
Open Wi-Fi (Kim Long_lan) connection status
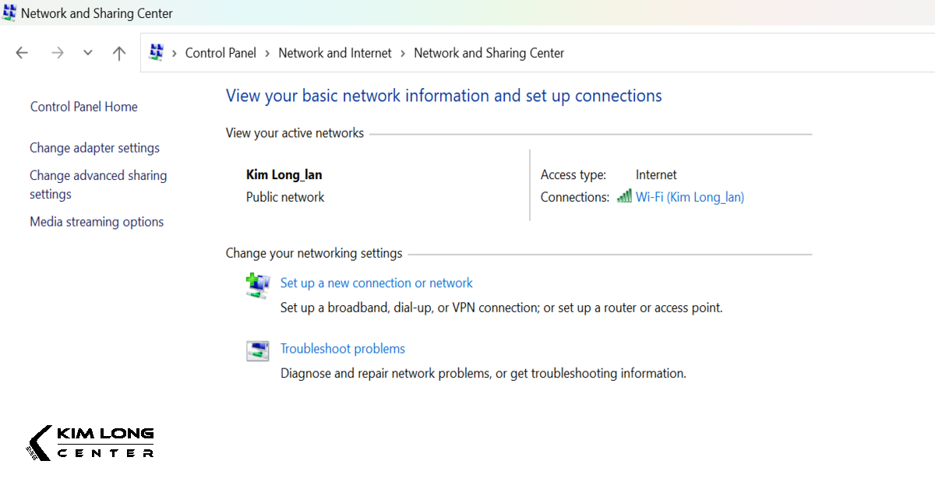click(x=690, y=197)
